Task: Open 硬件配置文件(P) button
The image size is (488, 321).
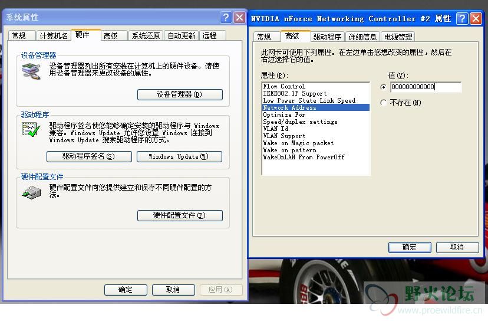Action: [180, 215]
